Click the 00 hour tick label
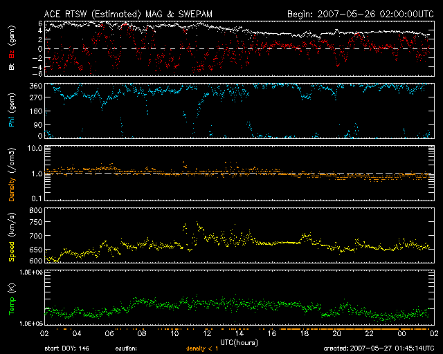 click(401, 333)
